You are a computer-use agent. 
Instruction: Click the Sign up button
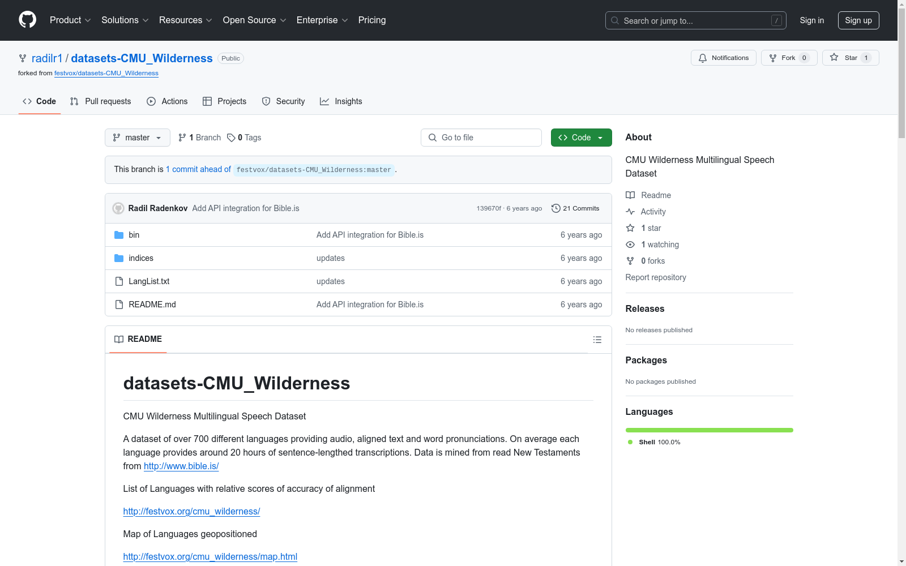click(858, 20)
